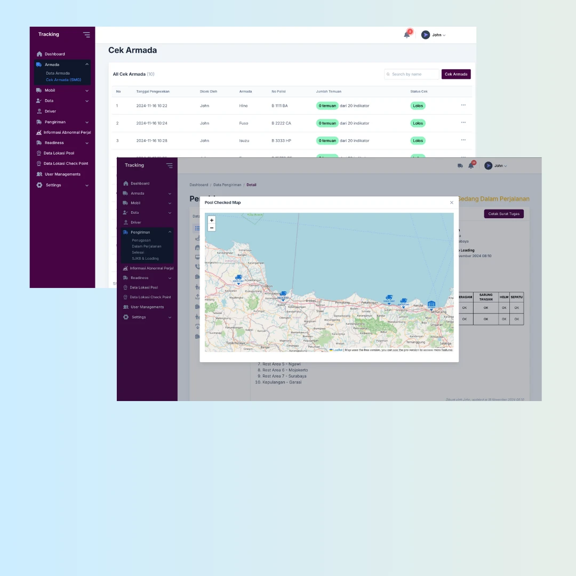
Task: Close the Pool Checked Map dialog
Action: (452, 203)
